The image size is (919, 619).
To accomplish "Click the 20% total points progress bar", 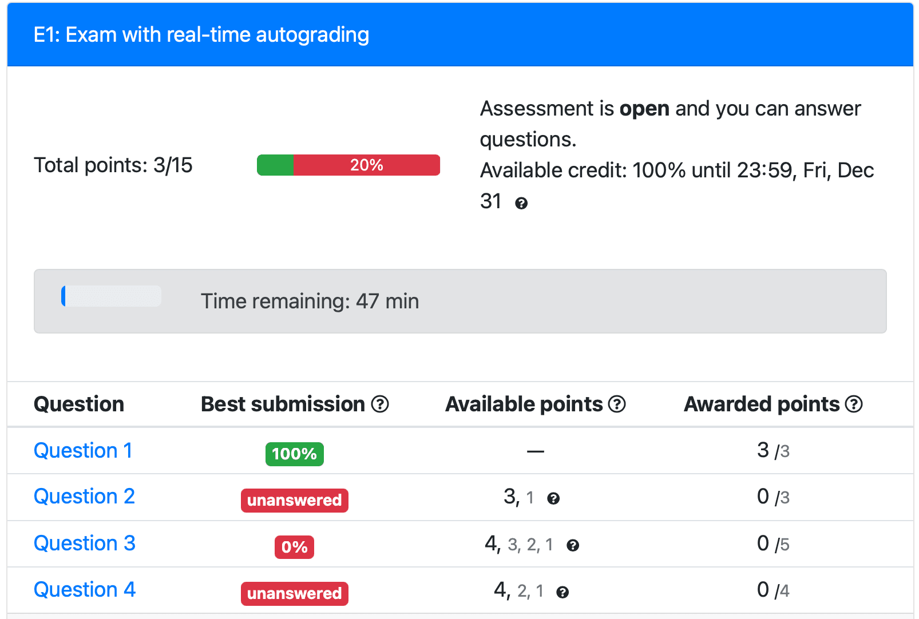I will tap(348, 165).
